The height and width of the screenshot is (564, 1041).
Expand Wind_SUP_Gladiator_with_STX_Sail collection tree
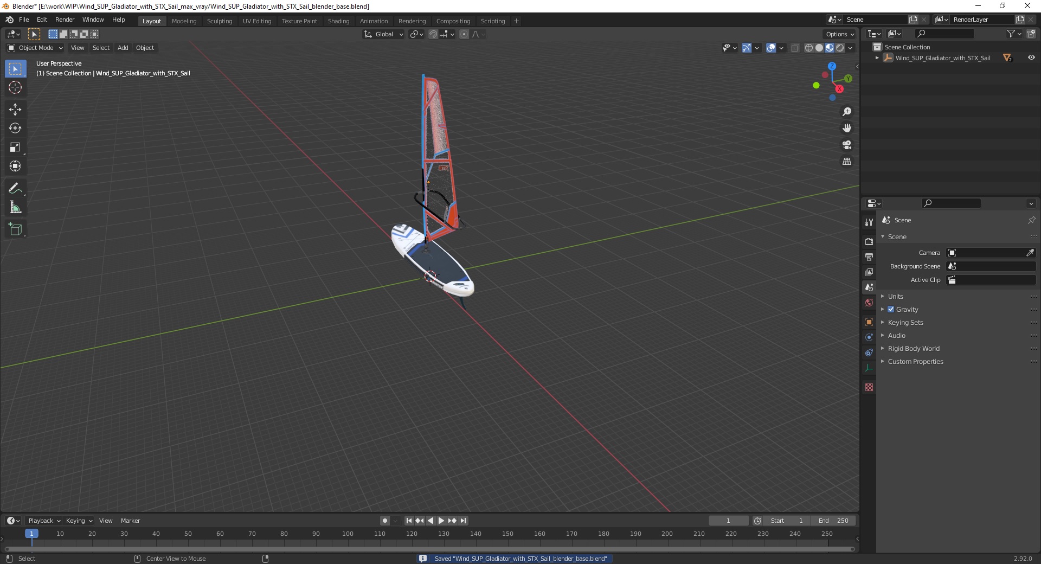pyautogui.click(x=877, y=57)
